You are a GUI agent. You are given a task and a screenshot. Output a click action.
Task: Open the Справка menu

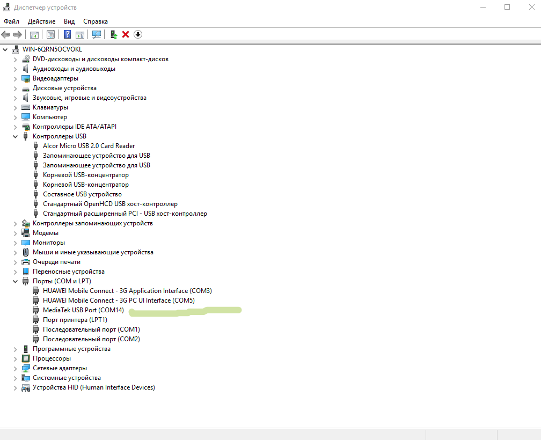[x=96, y=21]
